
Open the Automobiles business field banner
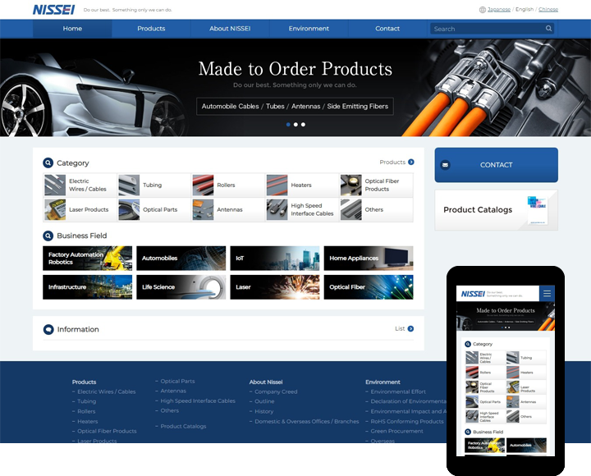pos(181,259)
